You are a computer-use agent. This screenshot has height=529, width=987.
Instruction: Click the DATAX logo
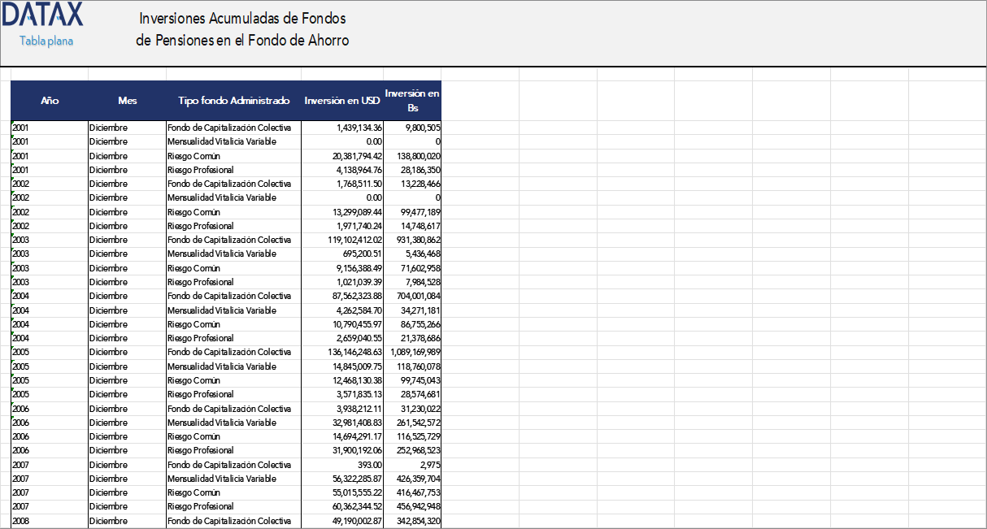coord(42,14)
